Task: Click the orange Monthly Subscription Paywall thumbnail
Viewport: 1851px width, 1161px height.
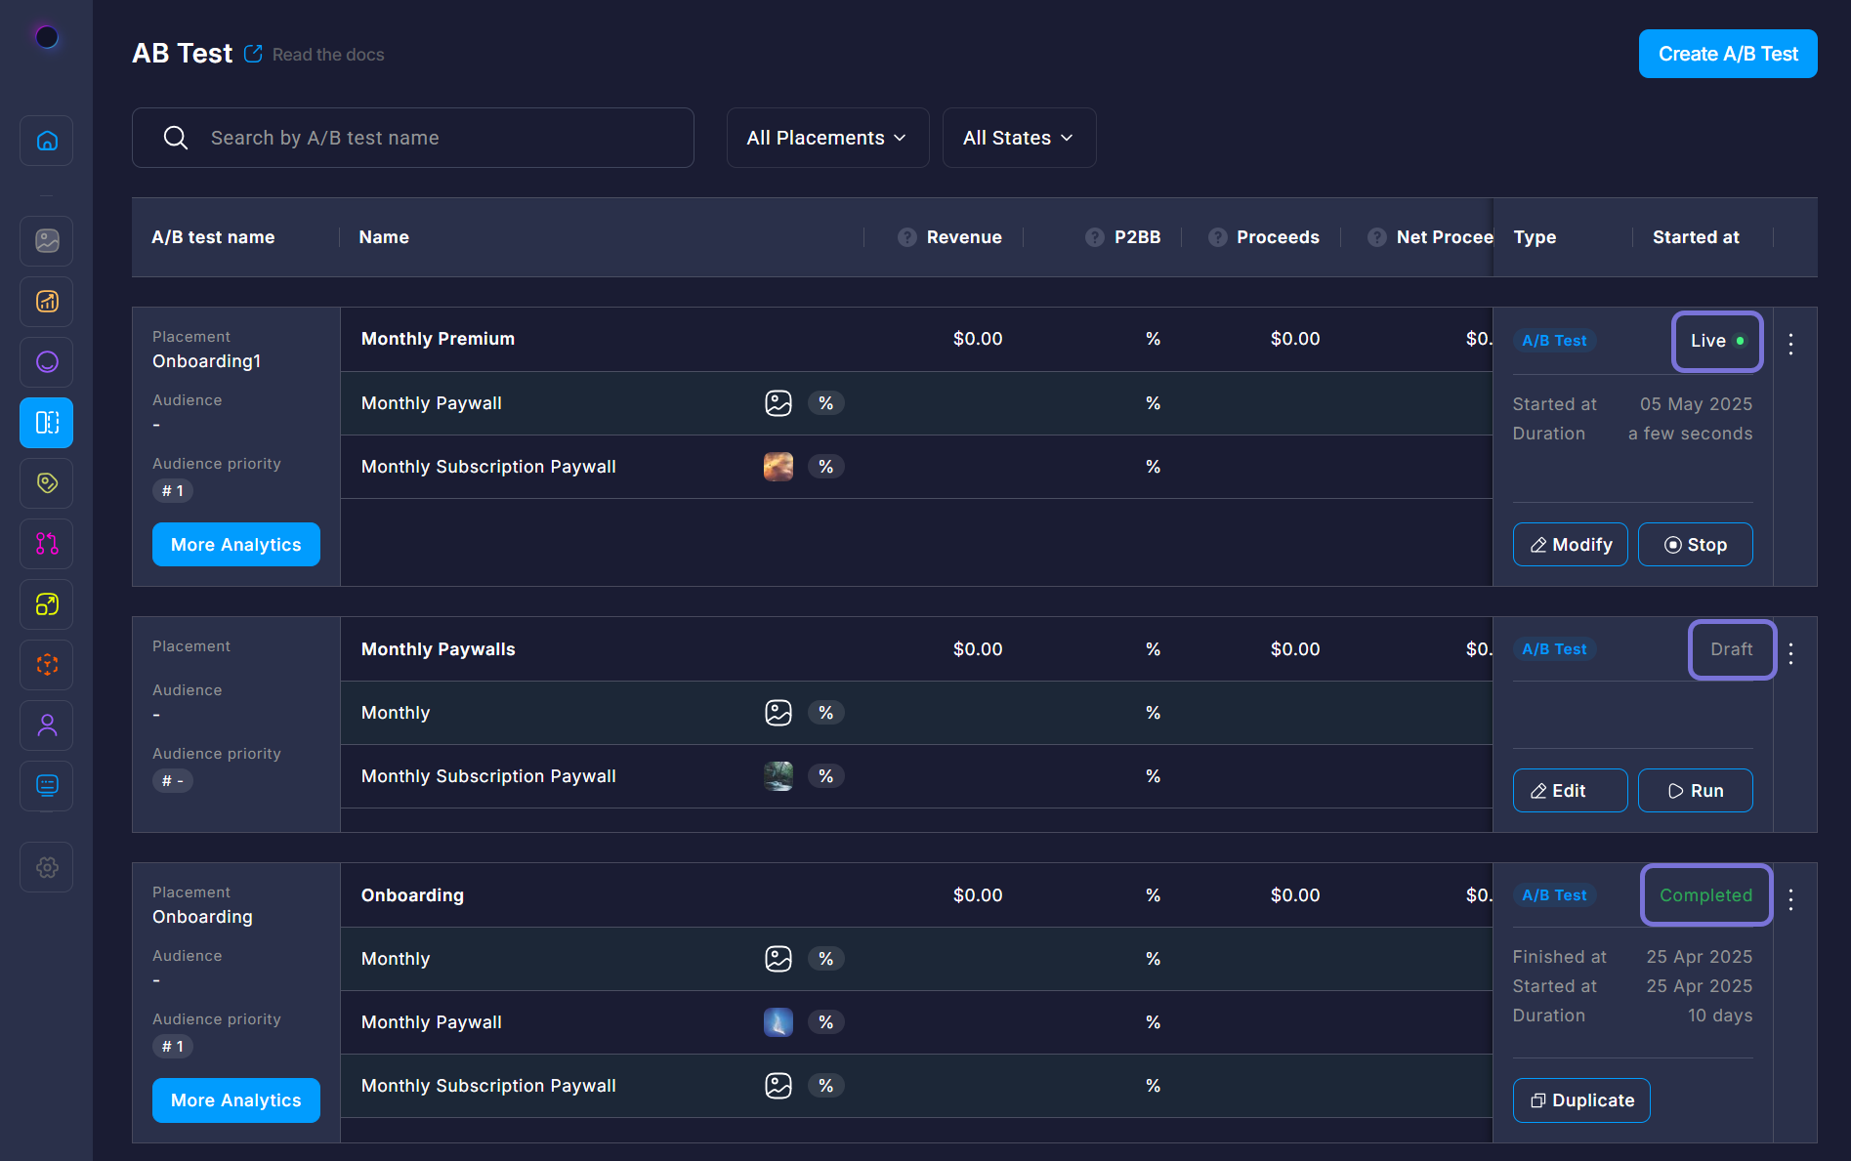Action: [x=778, y=467]
